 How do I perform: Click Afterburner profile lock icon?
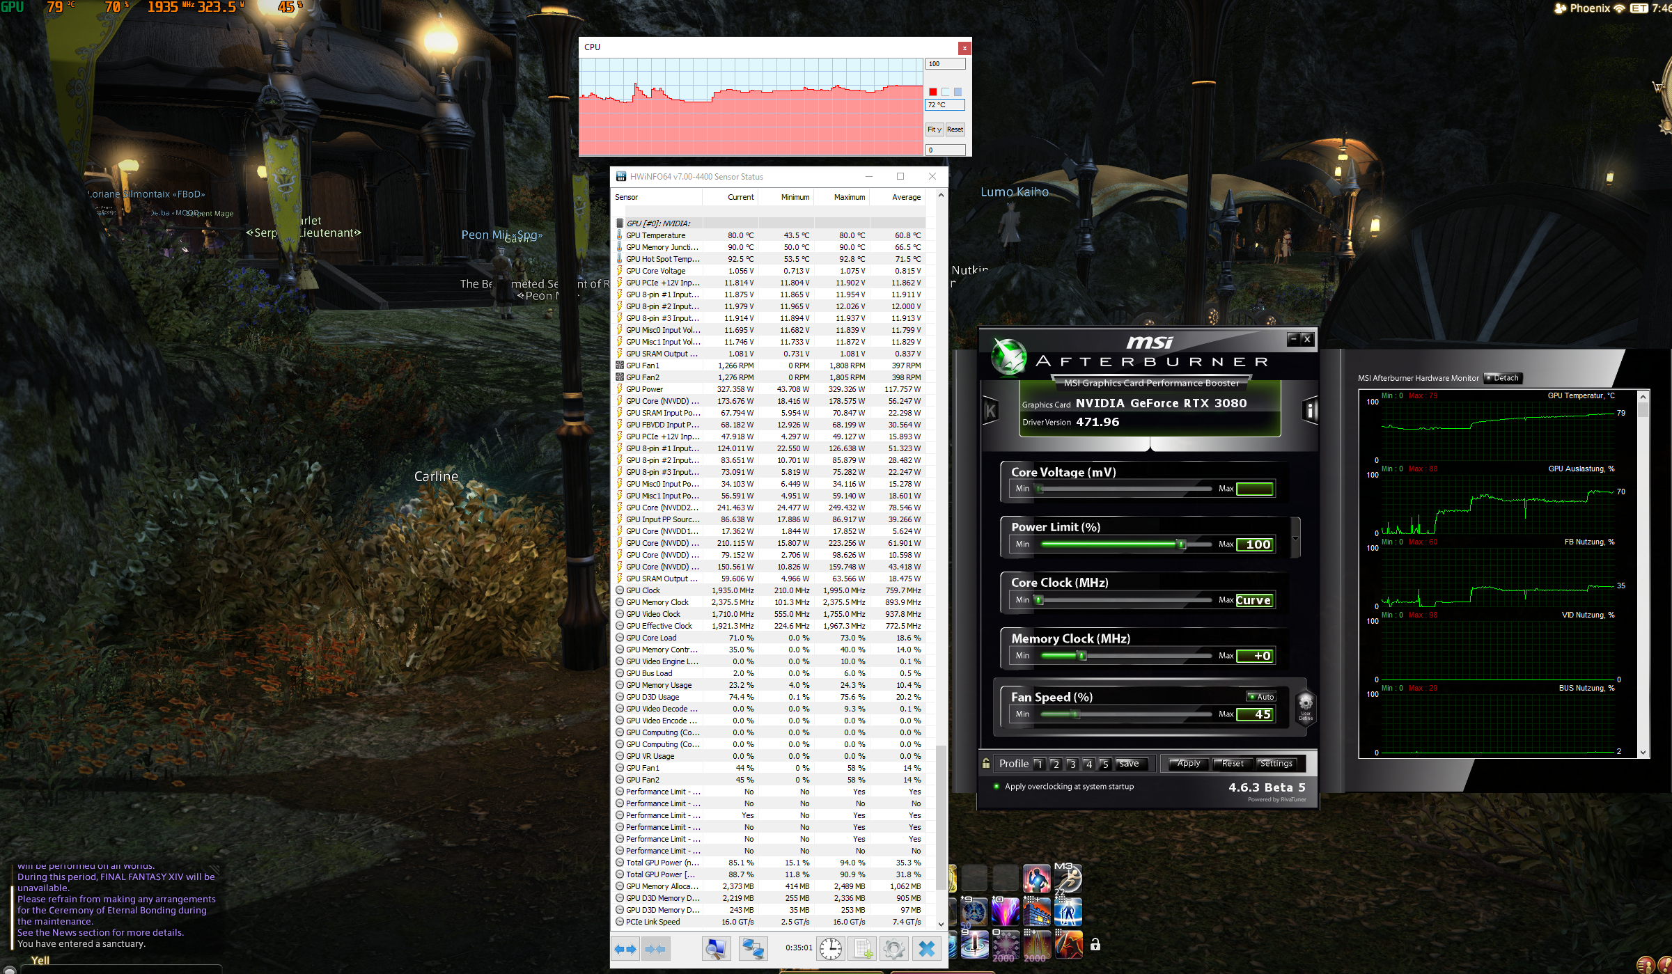[986, 763]
